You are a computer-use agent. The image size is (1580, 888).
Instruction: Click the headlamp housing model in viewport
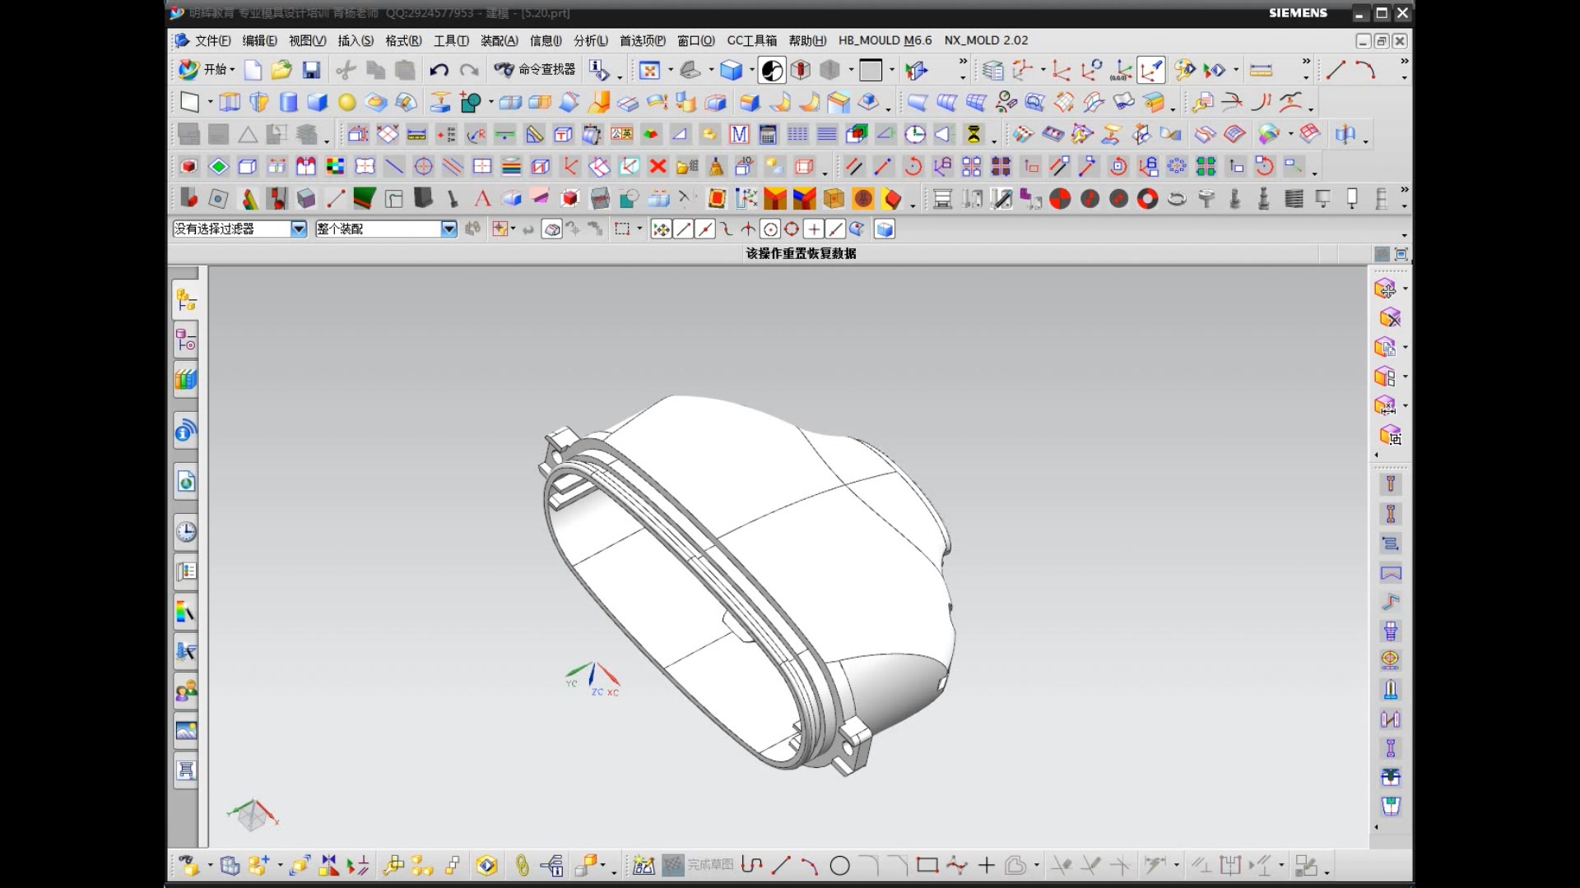[749, 584]
